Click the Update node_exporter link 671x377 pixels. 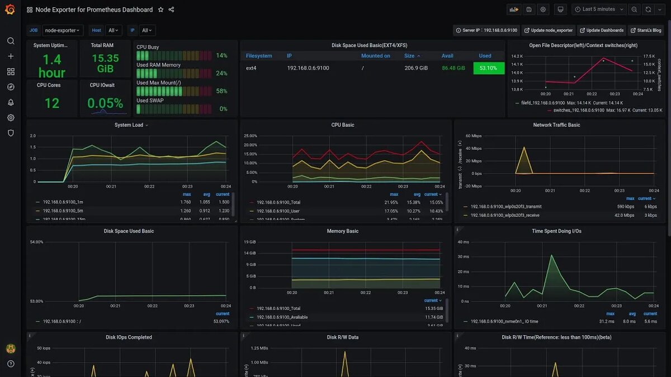(548, 31)
